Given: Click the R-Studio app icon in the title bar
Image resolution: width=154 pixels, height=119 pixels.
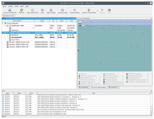Looking at the screenshot, I should click(x=3, y=3).
